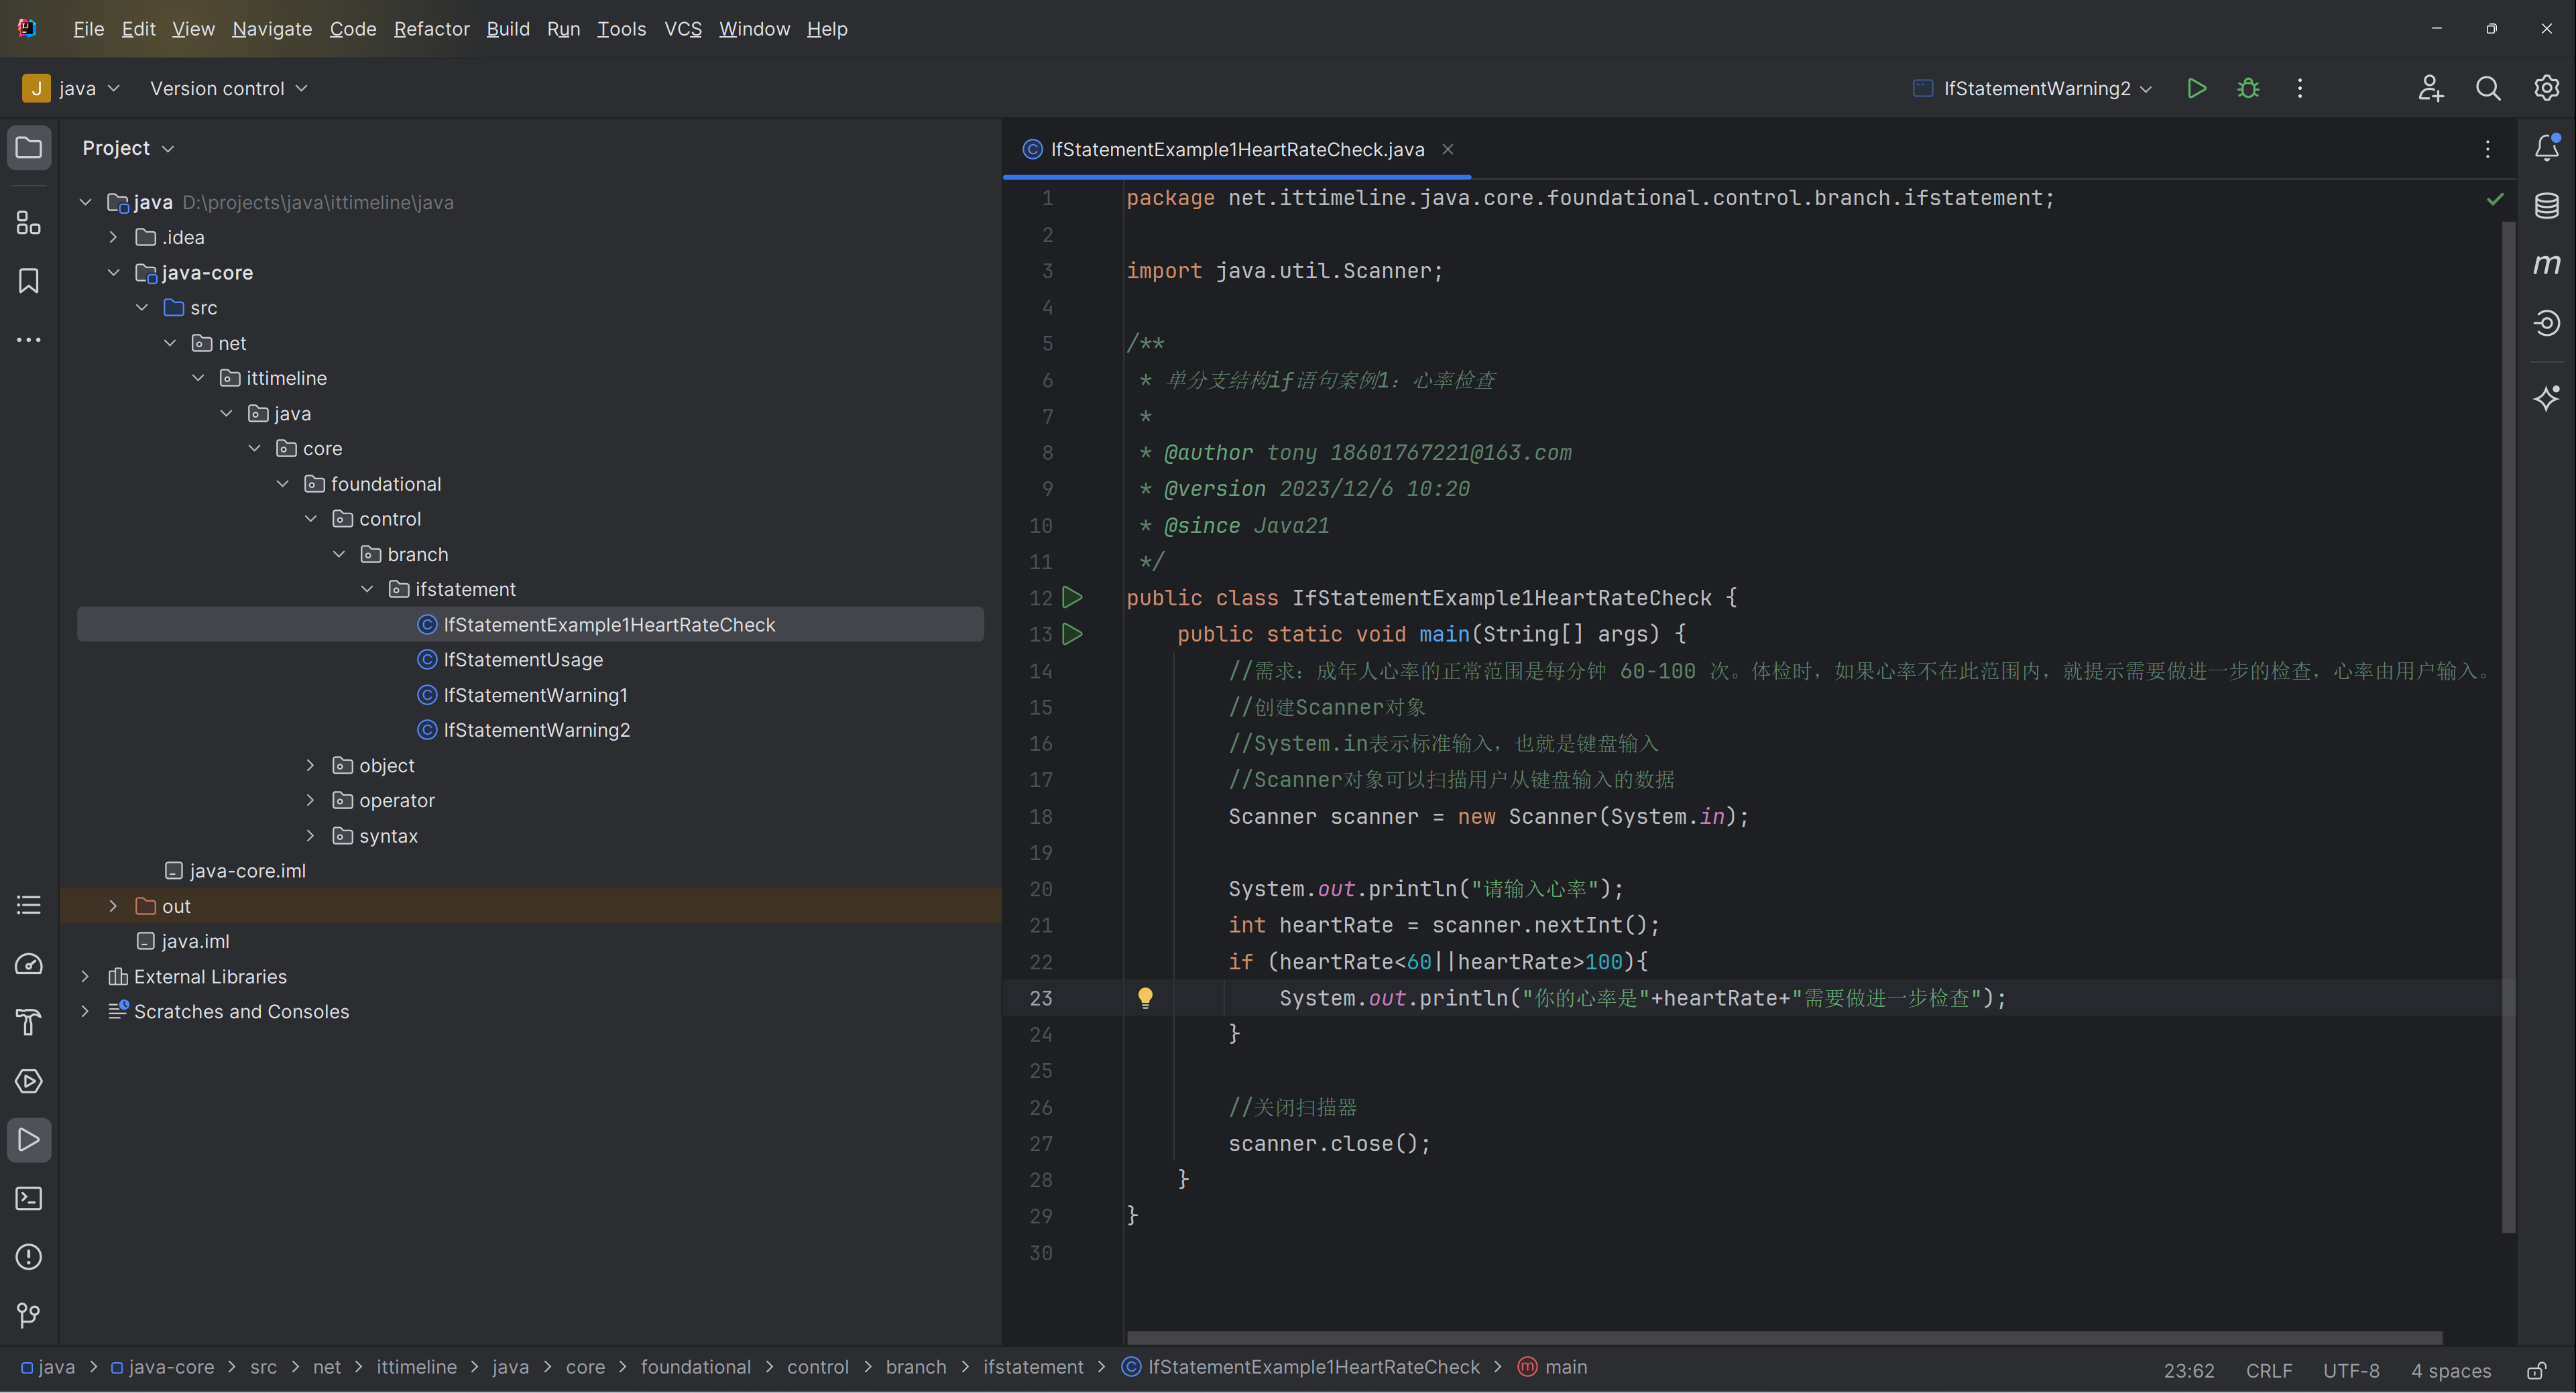
Task: Click the 23:62 caret position widget
Action: 2189,1370
